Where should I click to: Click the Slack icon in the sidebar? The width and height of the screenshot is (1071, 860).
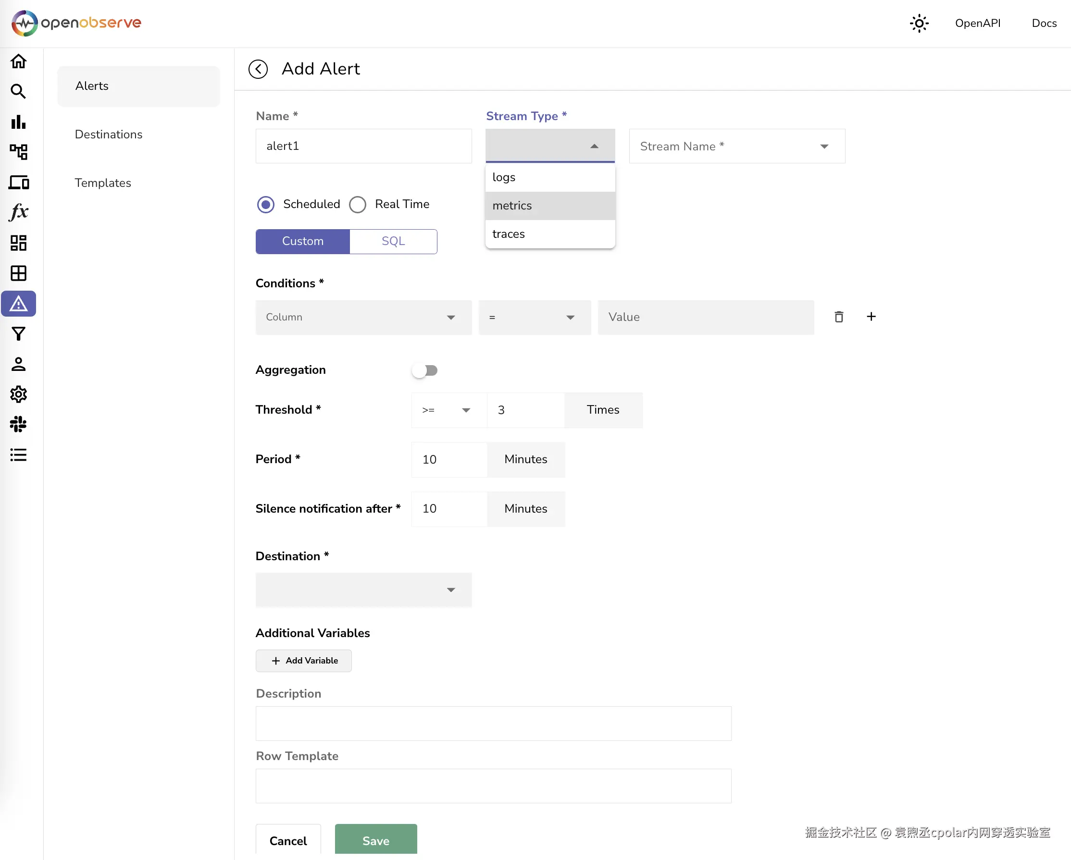18,424
